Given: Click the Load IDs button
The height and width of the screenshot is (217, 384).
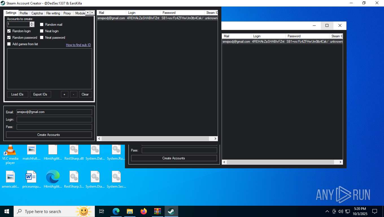Looking at the screenshot, I should point(18,94).
